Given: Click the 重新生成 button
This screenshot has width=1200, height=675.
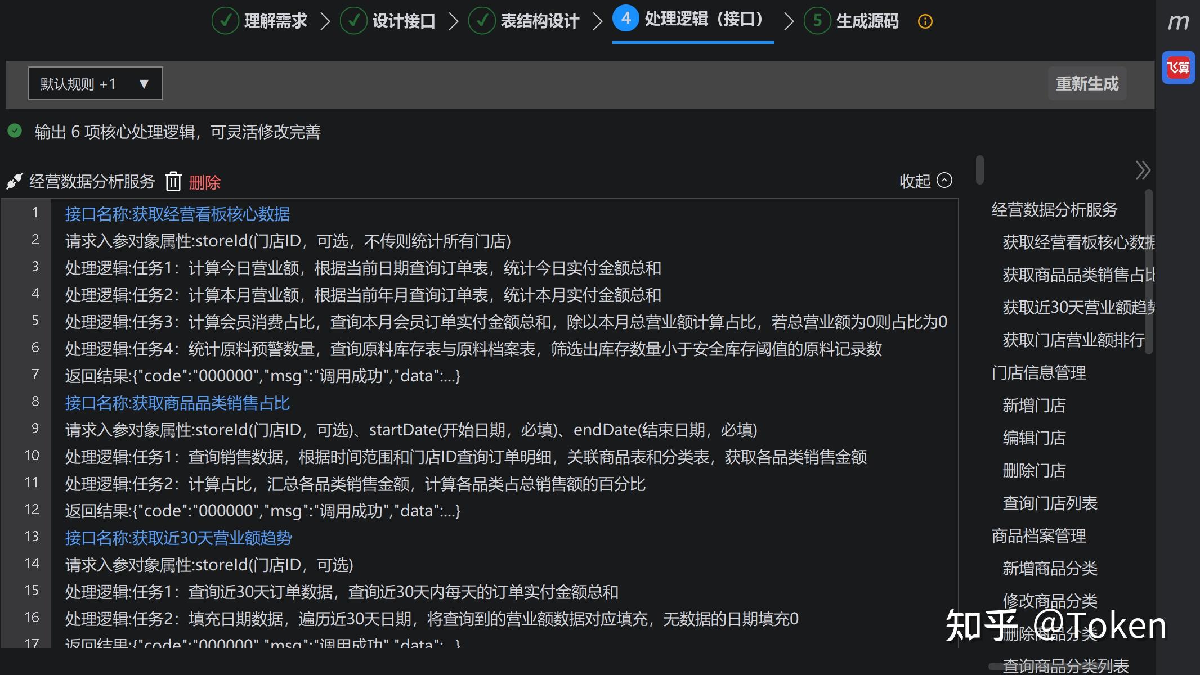Looking at the screenshot, I should click(x=1087, y=83).
